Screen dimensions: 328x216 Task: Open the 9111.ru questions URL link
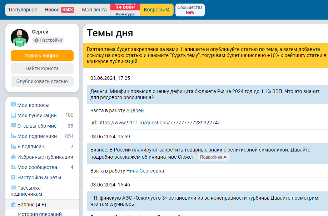click(159, 123)
